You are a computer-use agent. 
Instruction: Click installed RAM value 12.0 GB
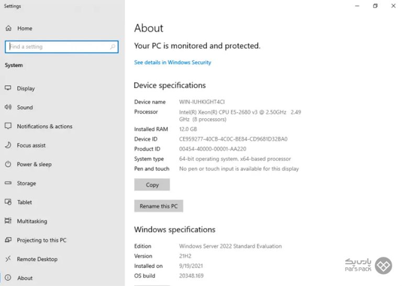pos(188,129)
